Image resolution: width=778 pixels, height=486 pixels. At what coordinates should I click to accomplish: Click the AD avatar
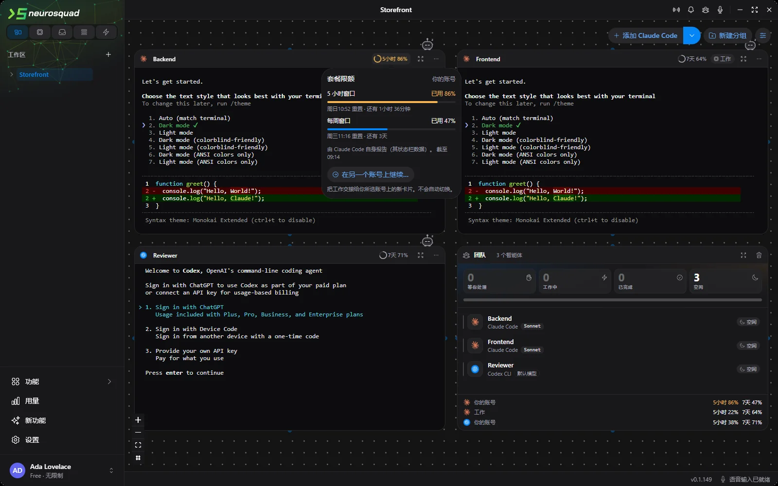coord(18,470)
